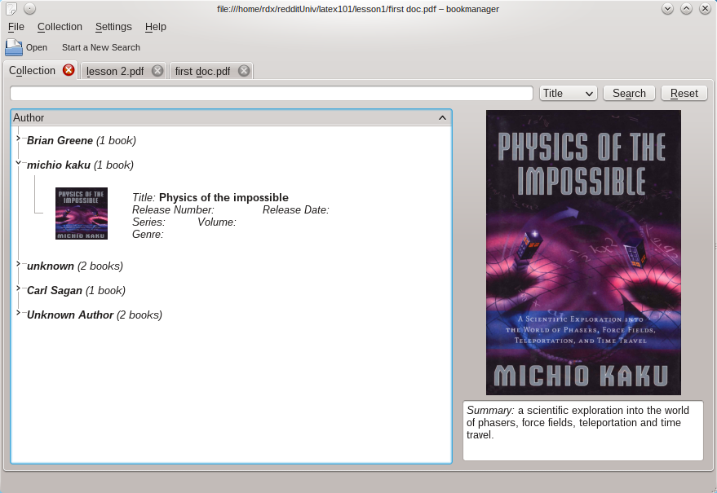Select michio kaku (1 book) row

(81, 165)
